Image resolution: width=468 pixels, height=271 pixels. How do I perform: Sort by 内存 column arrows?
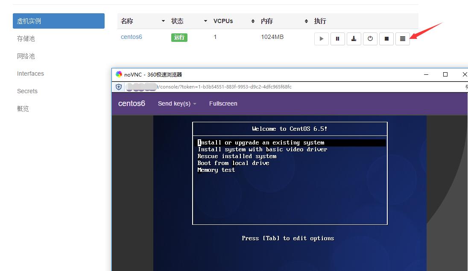pyautogui.click(x=306, y=21)
